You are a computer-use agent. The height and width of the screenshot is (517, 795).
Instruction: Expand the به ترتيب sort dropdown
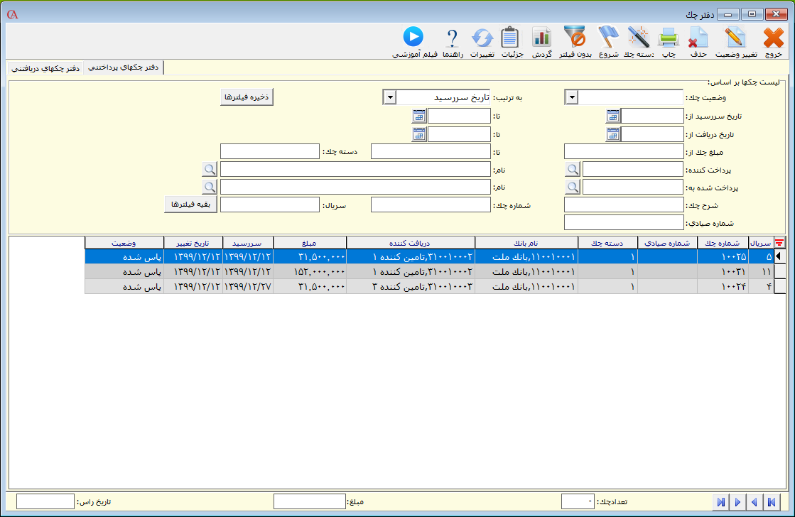coord(389,97)
